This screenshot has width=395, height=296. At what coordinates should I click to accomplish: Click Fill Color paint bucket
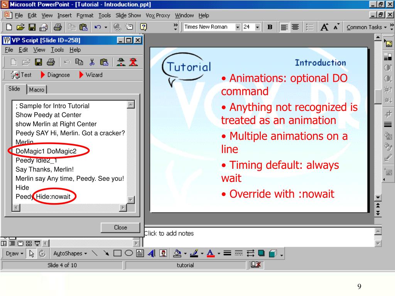pos(177,254)
